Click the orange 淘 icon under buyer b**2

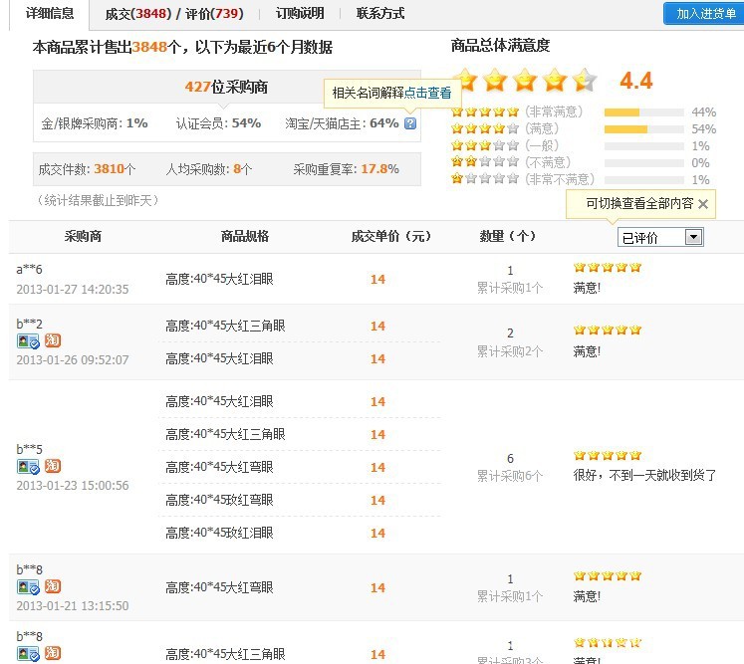coord(52,340)
